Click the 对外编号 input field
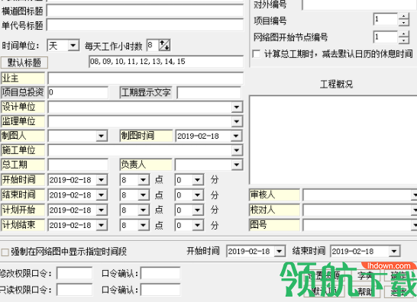Image resolution: width=417 pixels, height=302 pixels. point(360,5)
